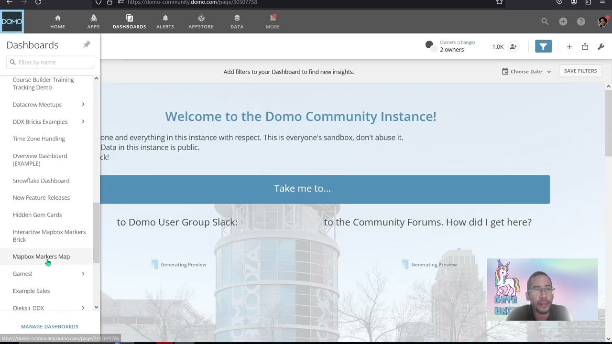
Task: Click the left Generating Preview card
Action: (x=179, y=264)
